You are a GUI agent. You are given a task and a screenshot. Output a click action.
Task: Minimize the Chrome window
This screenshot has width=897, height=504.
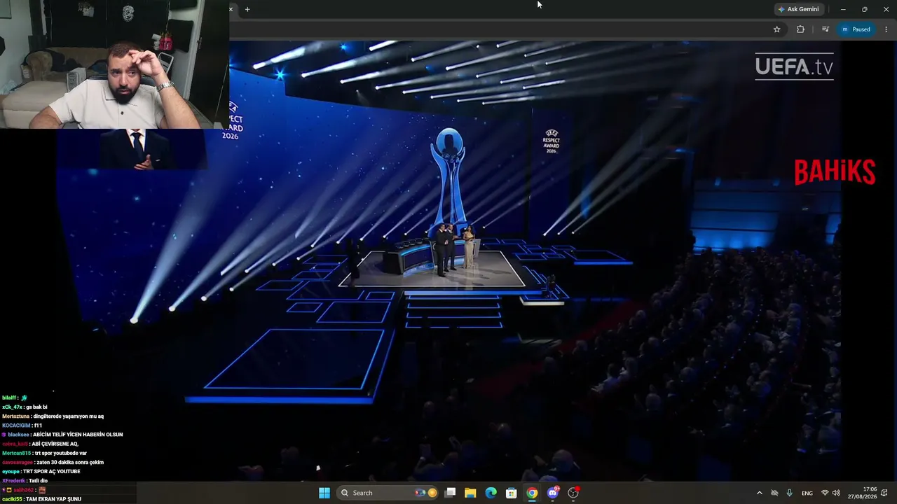tap(843, 9)
